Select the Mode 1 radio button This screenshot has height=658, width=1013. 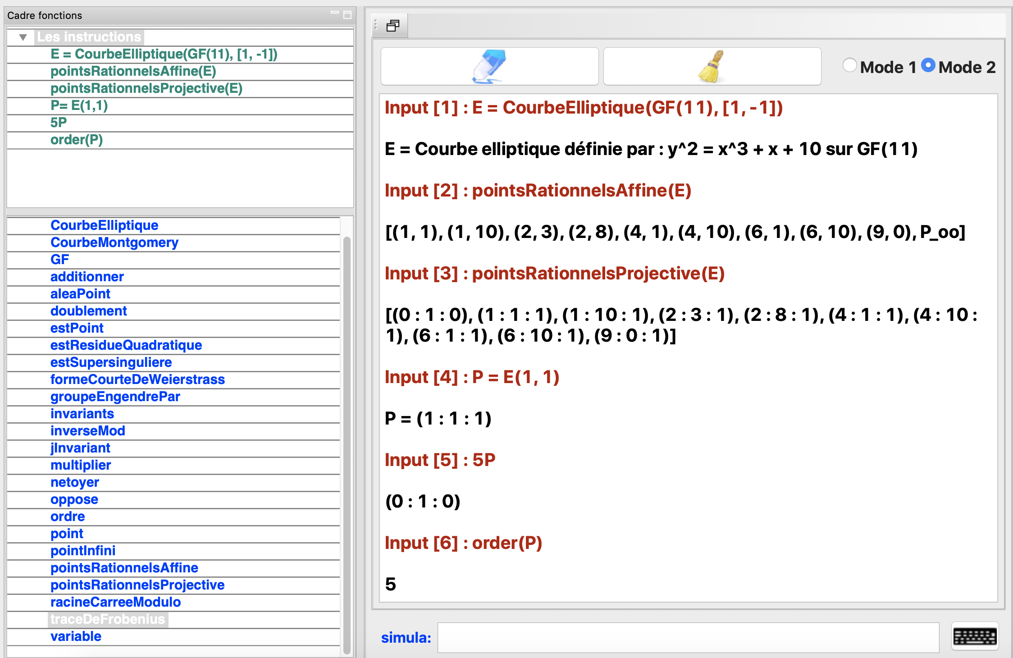[850, 66]
